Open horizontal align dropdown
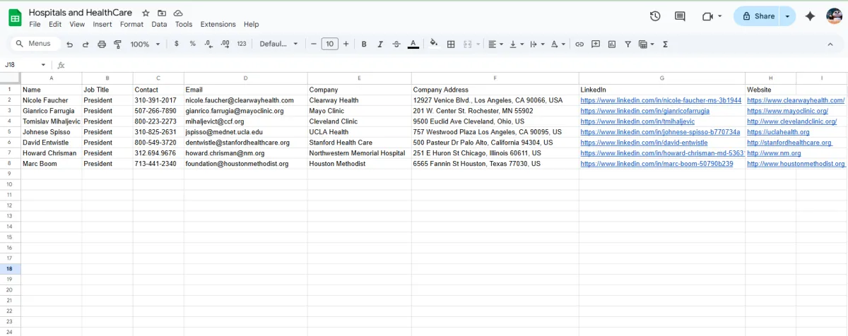848x336 pixels. click(x=495, y=44)
